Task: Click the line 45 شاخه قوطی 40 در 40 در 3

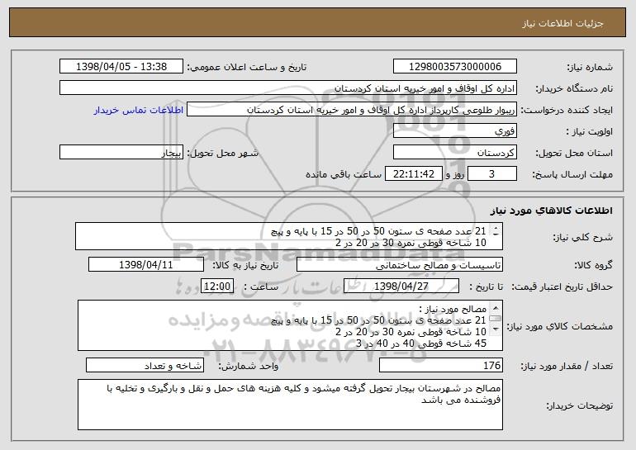Action: coord(421,343)
